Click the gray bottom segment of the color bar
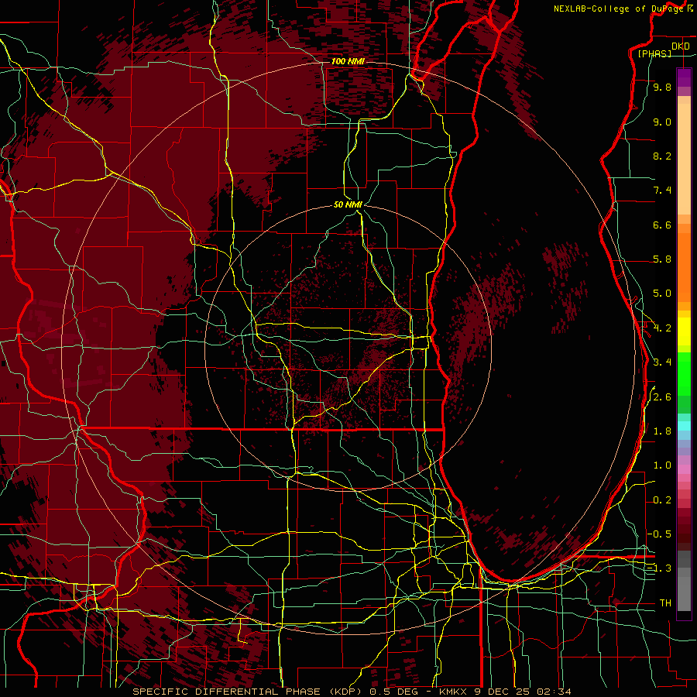The height and width of the screenshot is (697, 697). [x=684, y=589]
